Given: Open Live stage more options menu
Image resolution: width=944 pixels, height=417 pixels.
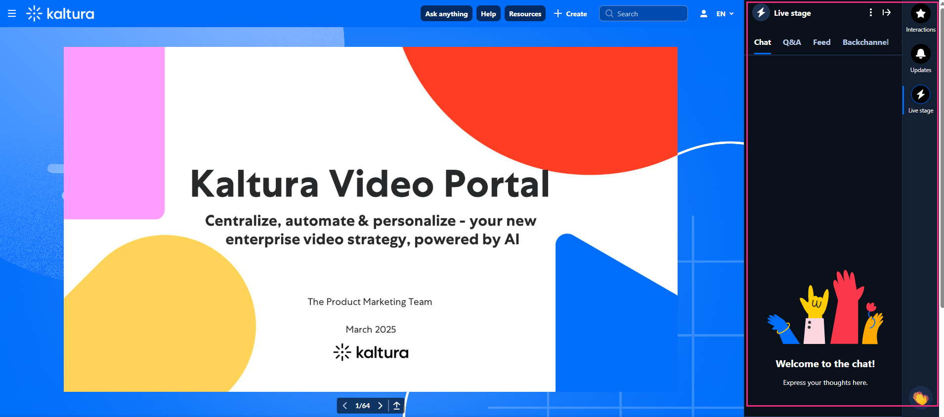Looking at the screenshot, I should click(x=871, y=13).
